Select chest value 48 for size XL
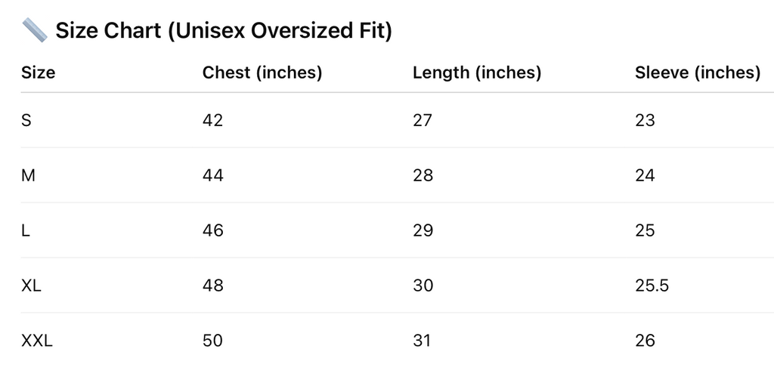Viewport: 774px width, 383px height. point(213,286)
